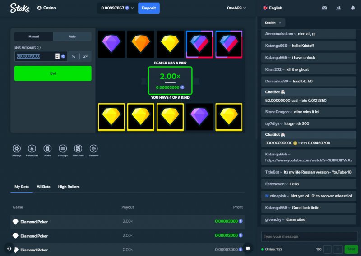Image resolution: width=361 pixels, height=256 pixels.
Task: Select the English chat room tab
Action: click(270, 23)
